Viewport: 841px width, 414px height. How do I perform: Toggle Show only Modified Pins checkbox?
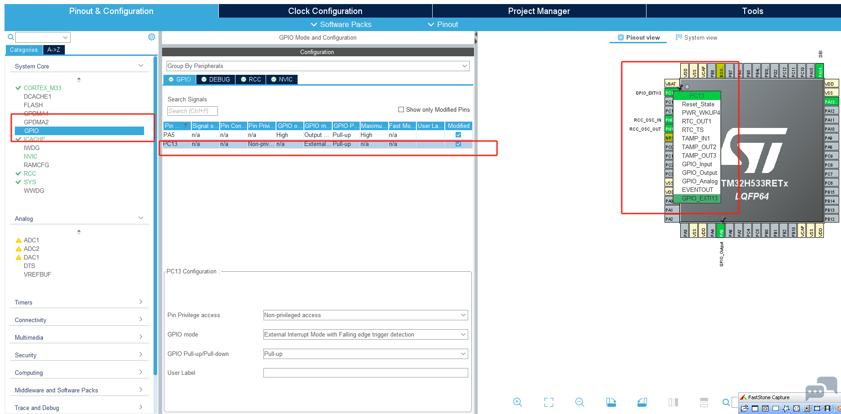tap(401, 109)
